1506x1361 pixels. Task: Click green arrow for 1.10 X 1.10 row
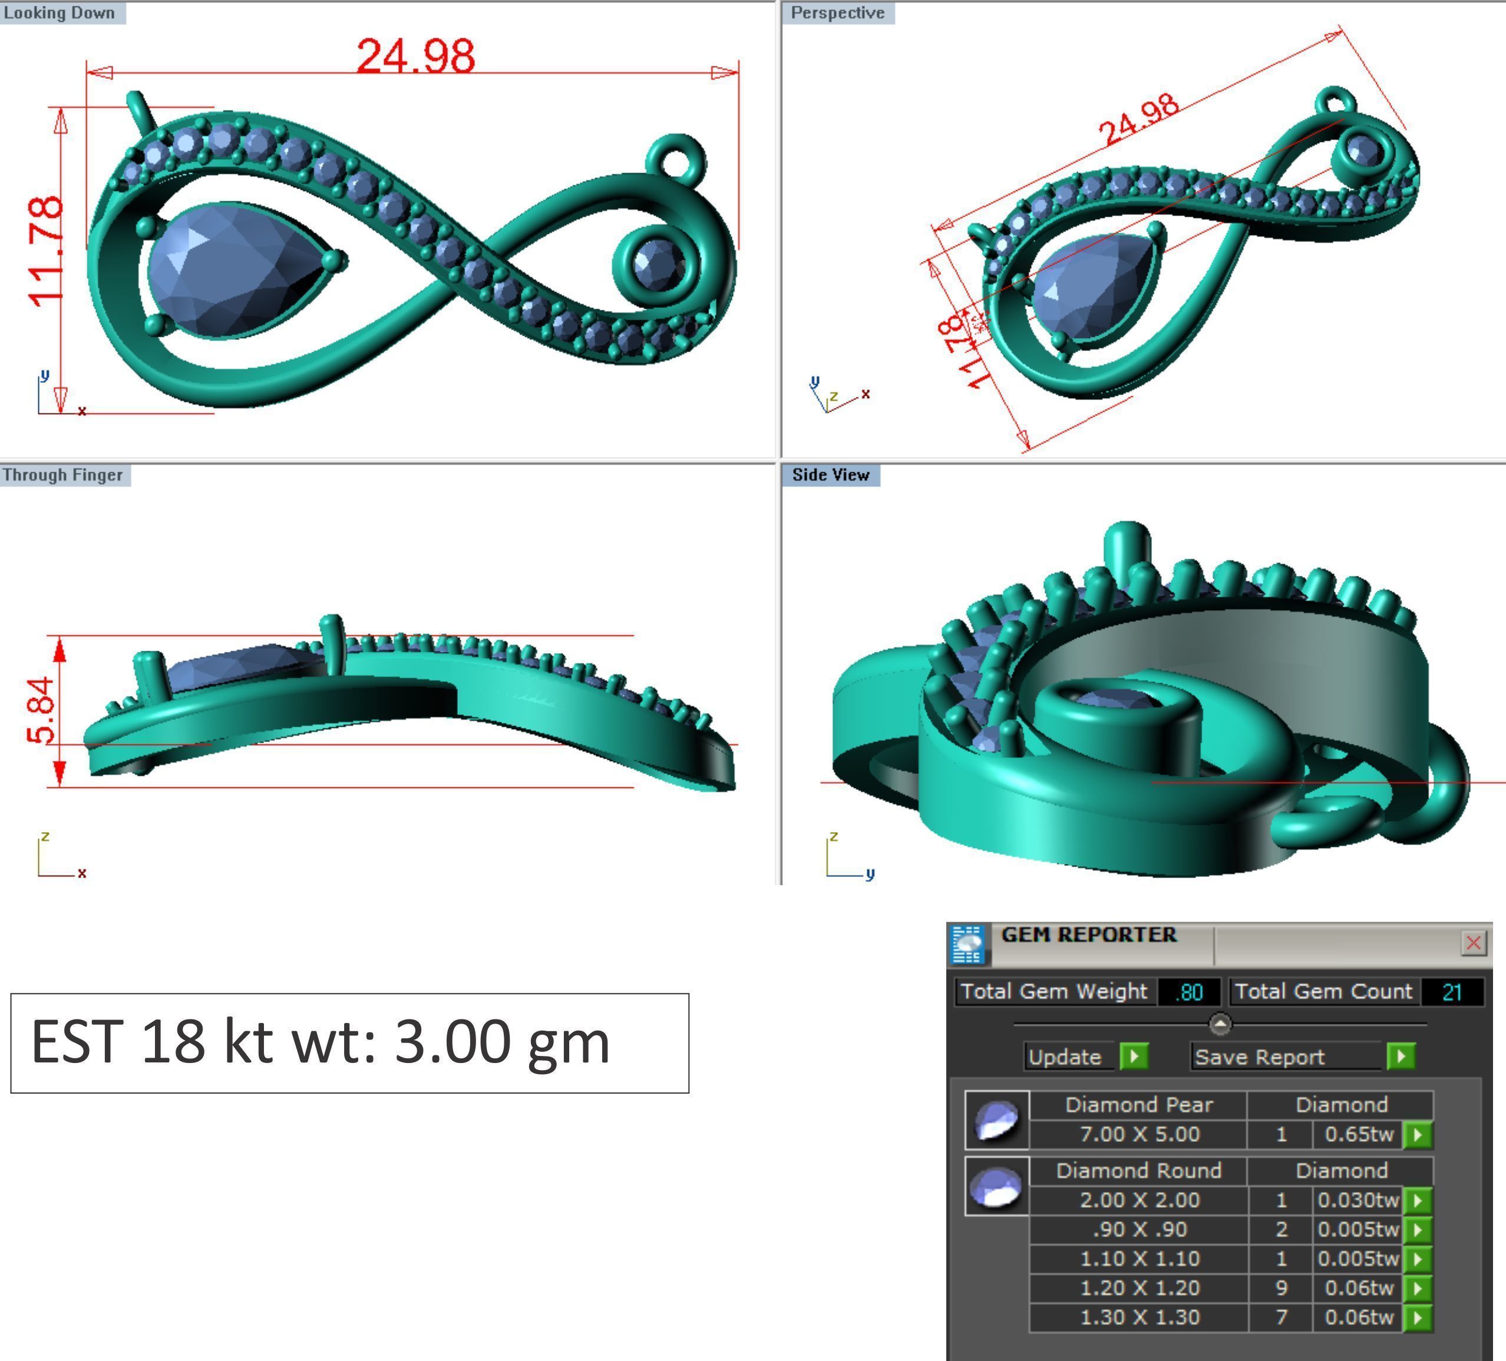pyautogui.click(x=1417, y=1259)
